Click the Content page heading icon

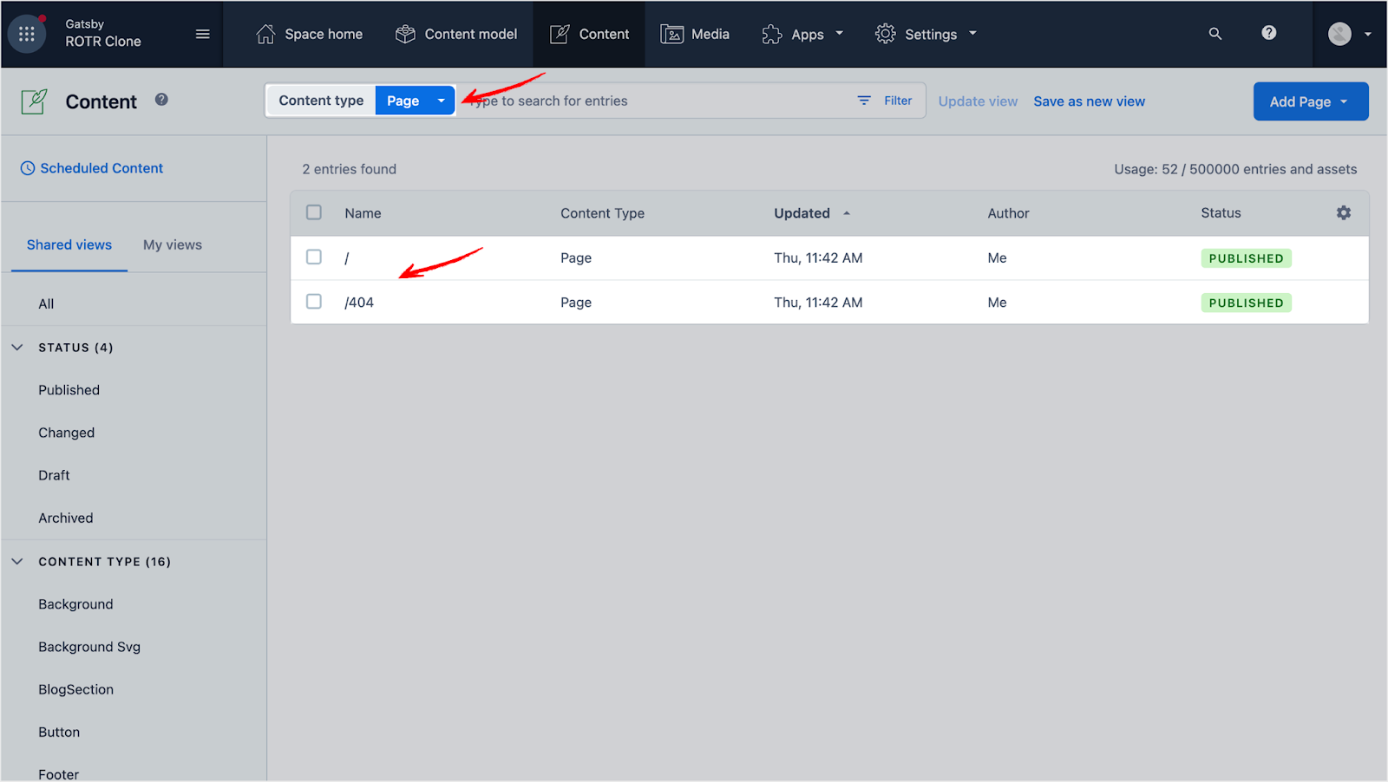[34, 101]
